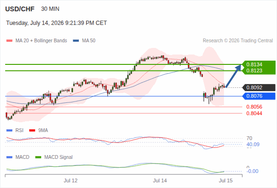
Task: Click the 30 MIN timeframe label
Action: 50,9
